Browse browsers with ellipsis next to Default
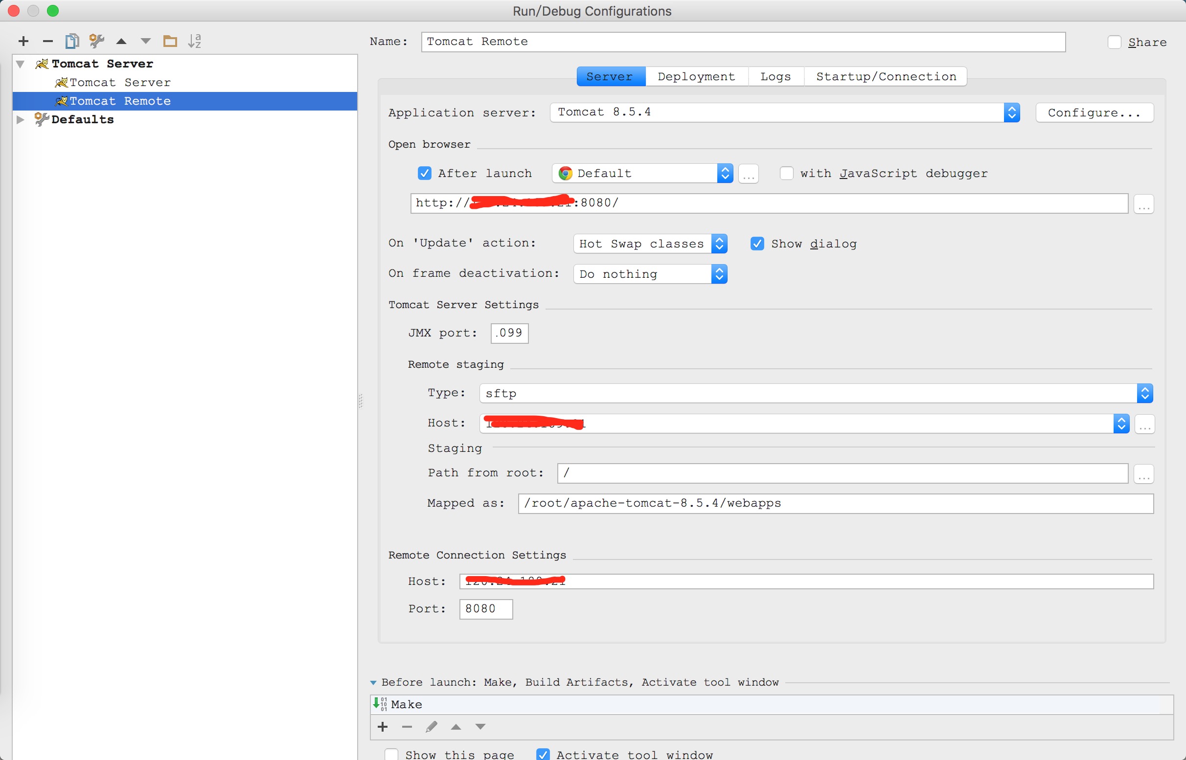 coord(749,174)
